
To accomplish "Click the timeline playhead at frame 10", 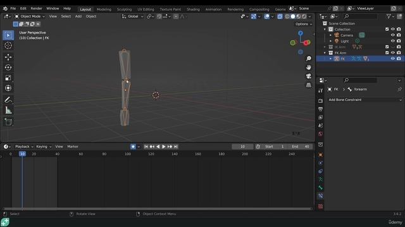I will [22, 154].
